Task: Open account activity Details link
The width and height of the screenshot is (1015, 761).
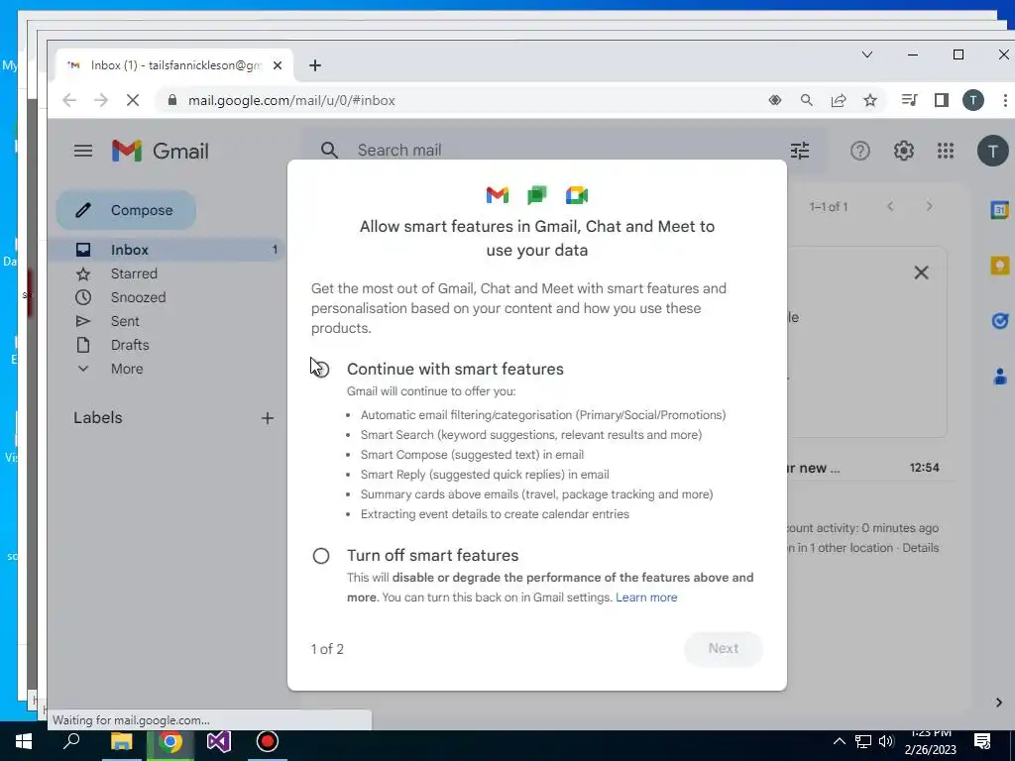Action: 921,548
